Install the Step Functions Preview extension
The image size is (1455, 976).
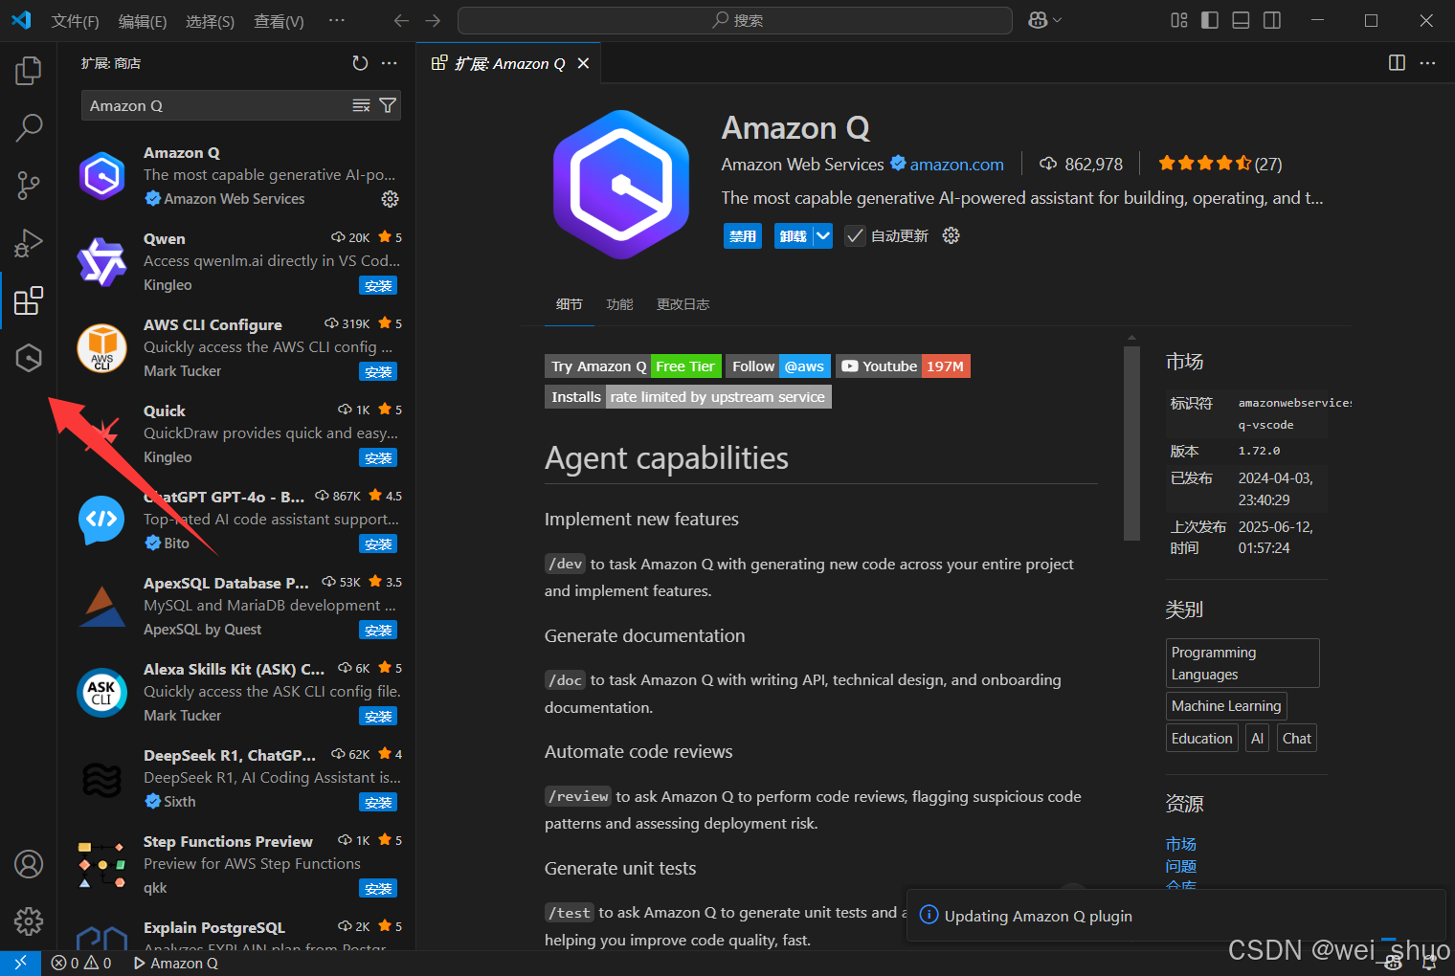pyautogui.click(x=378, y=888)
